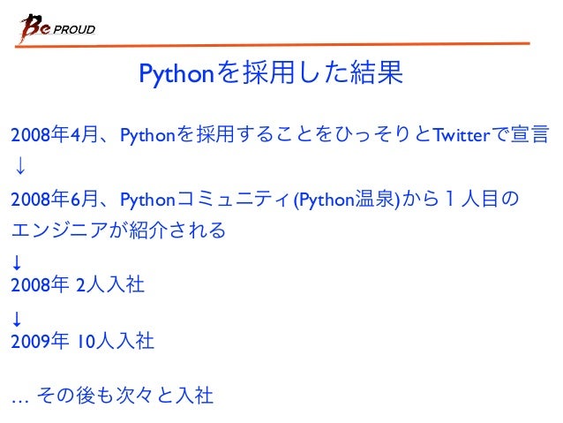Click the slide title 'Pythonを採用した結果'

coord(271,73)
